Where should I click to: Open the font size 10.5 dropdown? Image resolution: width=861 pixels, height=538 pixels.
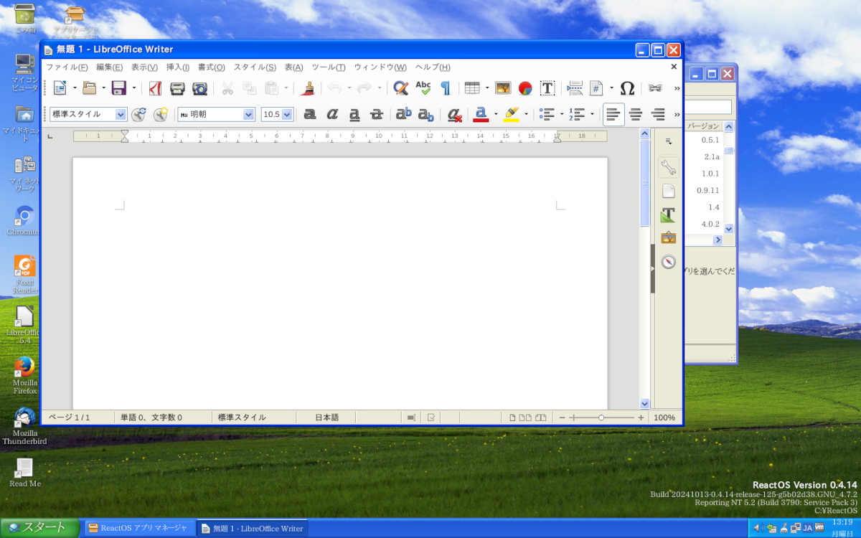click(x=288, y=114)
